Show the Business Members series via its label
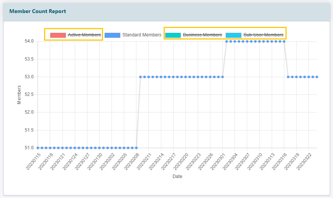Viewport: 333px width, 198px height. coord(202,35)
